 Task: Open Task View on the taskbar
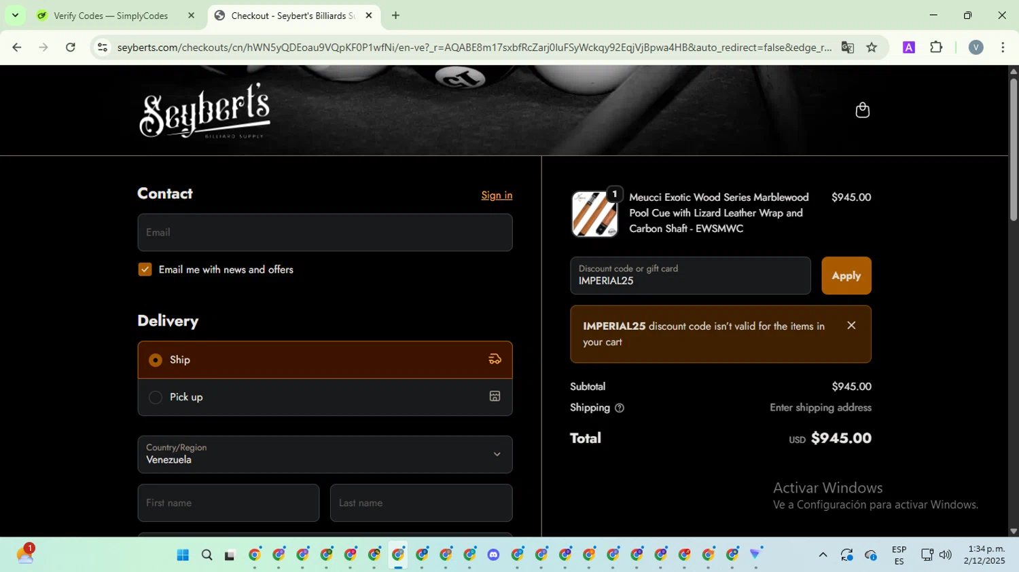pyautogui.click(x=230, y=555)
